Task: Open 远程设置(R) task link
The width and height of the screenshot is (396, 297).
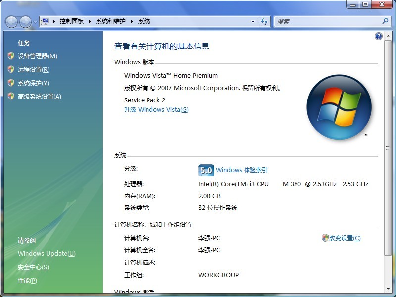Action: (x=34, y=70)
